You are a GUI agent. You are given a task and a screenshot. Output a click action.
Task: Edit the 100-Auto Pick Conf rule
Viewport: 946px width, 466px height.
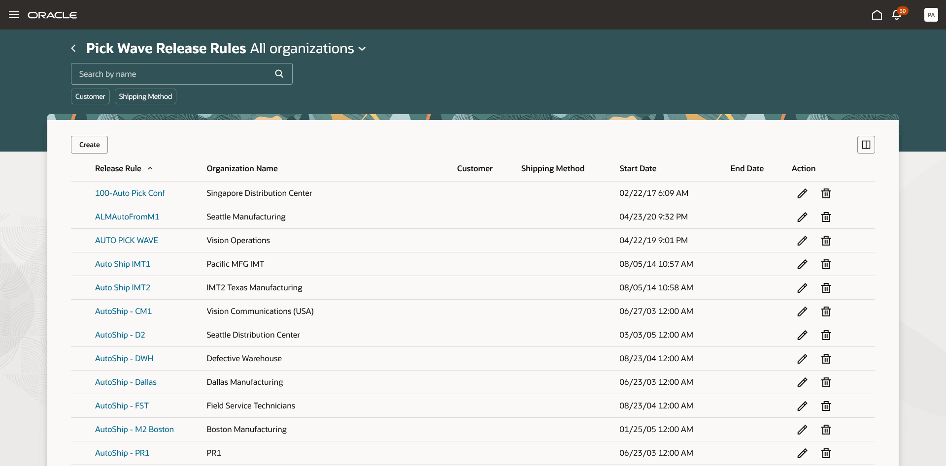click(802, 193)
